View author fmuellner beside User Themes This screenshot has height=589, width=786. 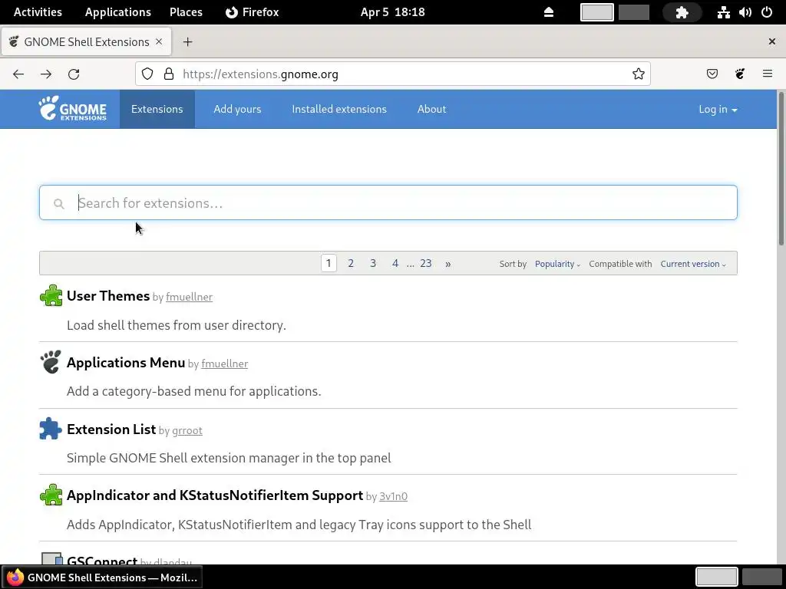point(189,297)
